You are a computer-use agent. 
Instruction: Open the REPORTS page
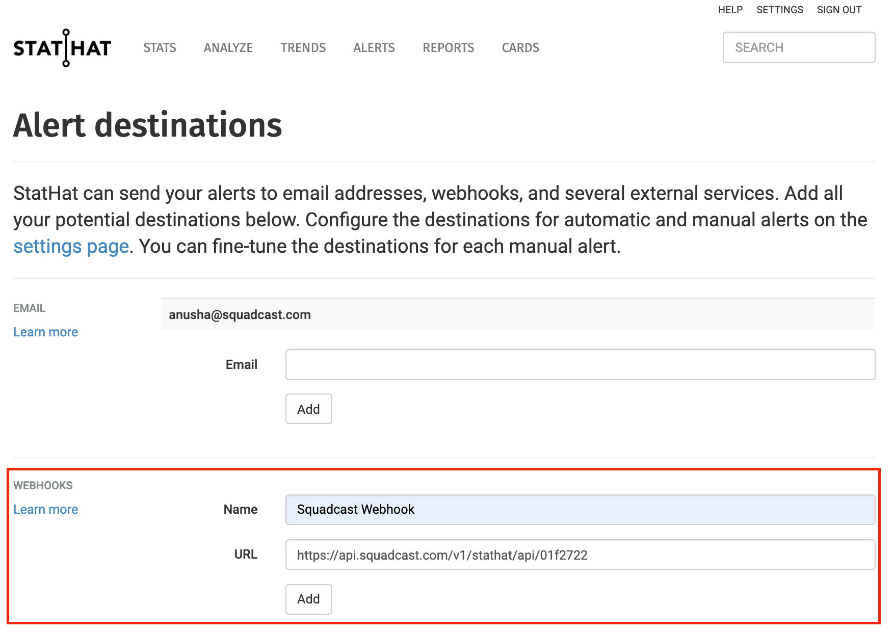449,48
